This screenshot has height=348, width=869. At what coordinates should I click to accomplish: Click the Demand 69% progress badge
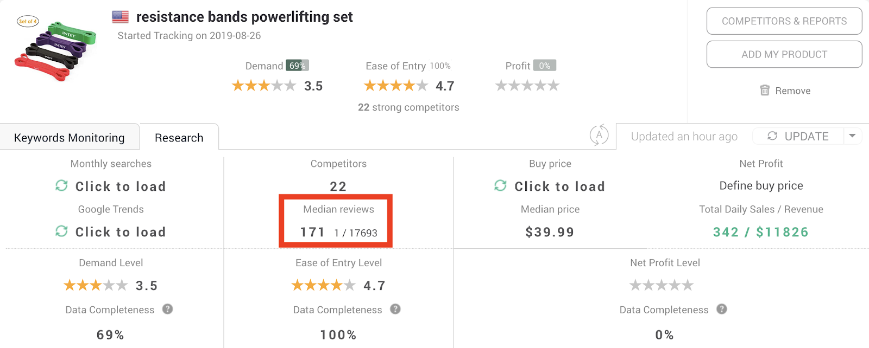297,66
